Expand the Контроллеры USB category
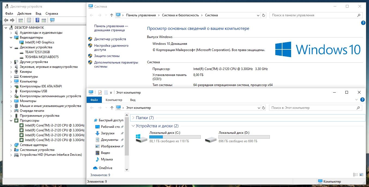This screenshot has width=369, height=187. click(11, 91)
